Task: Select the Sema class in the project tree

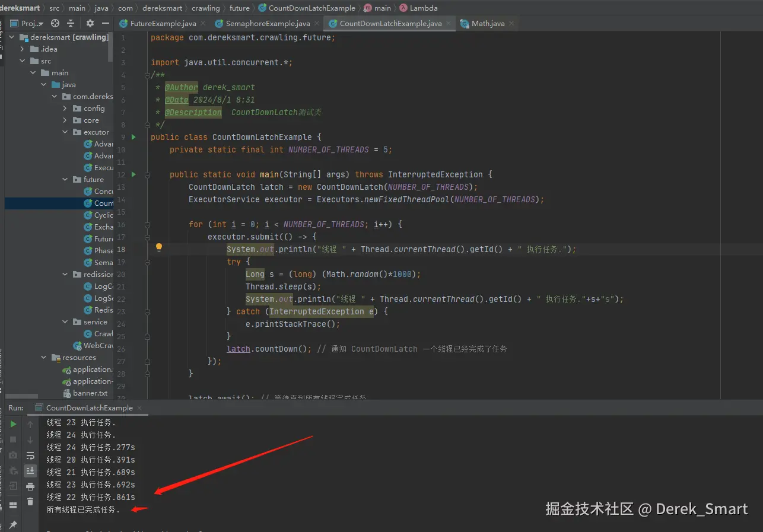Action: (x=98, y=262)
